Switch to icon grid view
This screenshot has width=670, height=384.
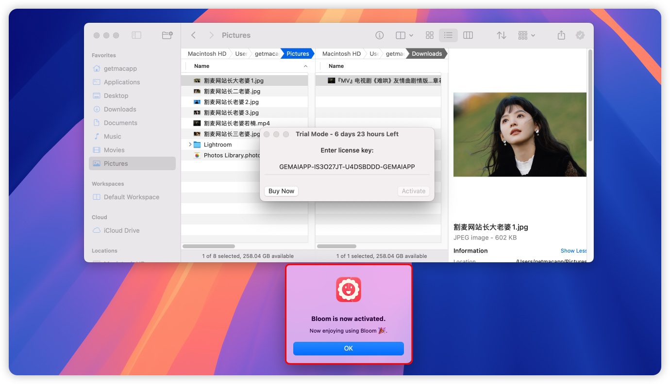coord(430,35)
